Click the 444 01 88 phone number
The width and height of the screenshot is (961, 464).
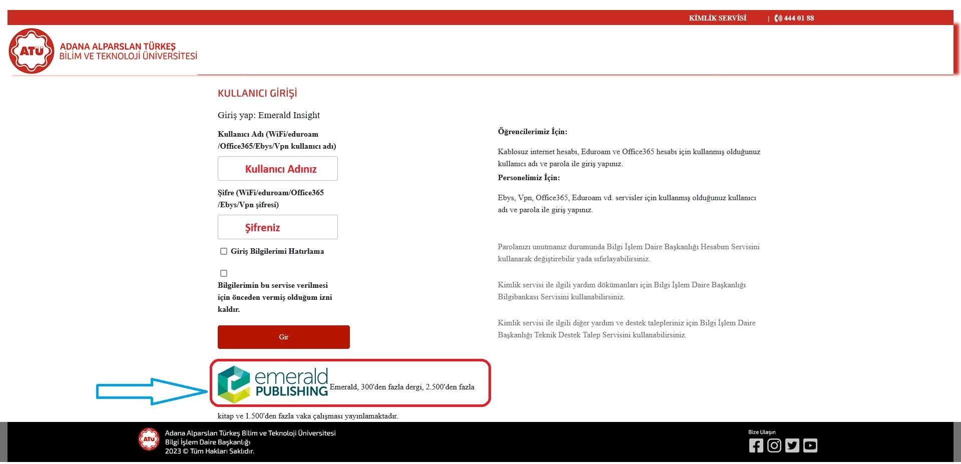tap(799, 18)
